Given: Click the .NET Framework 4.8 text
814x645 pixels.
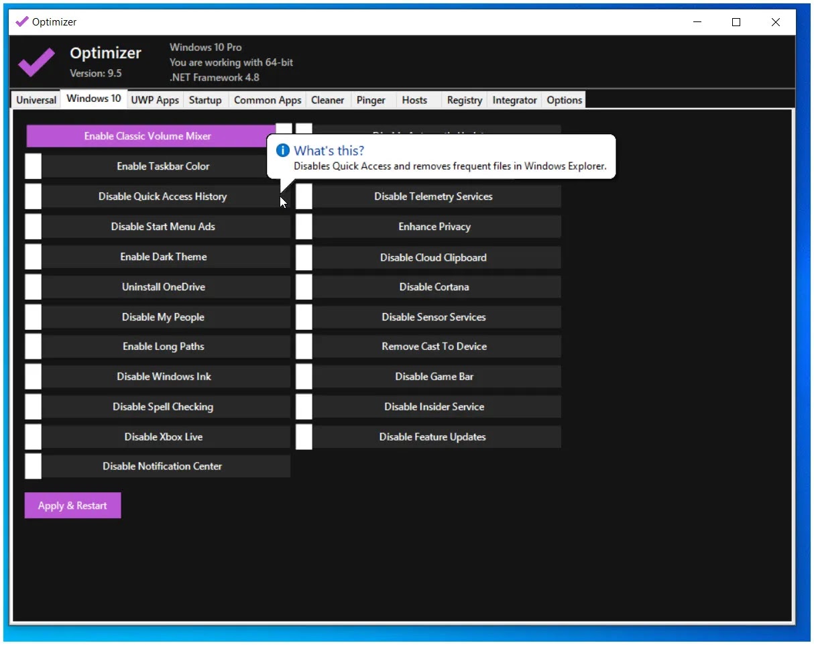Looking at the screenshot, I should (215, 77).
